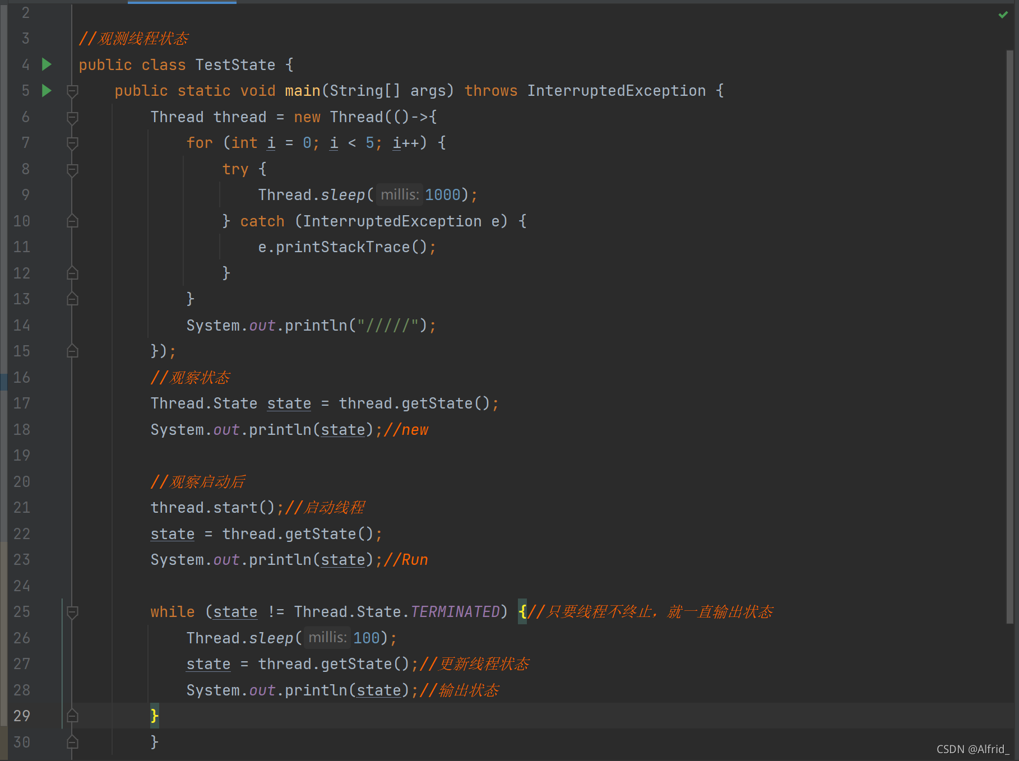Collapse while loop fold marker on line 25

(x=72, y=611)
